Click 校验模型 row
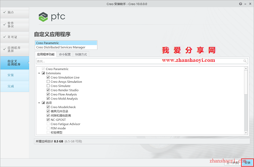Viewport: 254px width, 167px height. tap(56, 132)
